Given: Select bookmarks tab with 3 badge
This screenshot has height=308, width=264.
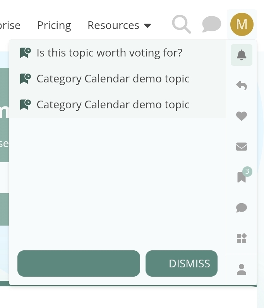Looking at the screenshot, I should click(242, 177).
